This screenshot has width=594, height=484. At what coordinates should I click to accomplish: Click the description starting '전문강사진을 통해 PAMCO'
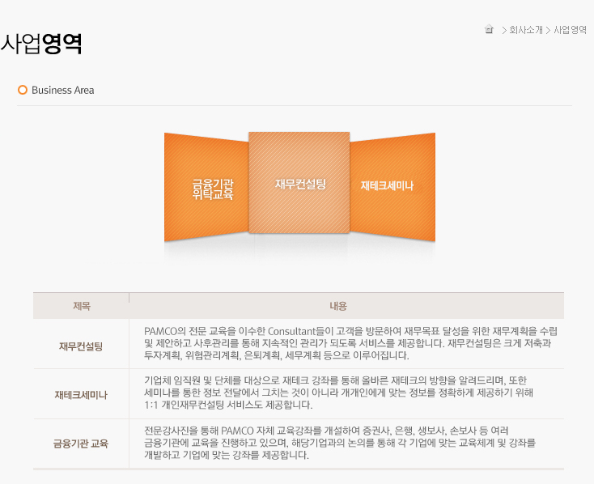click(x=340, y=443)
